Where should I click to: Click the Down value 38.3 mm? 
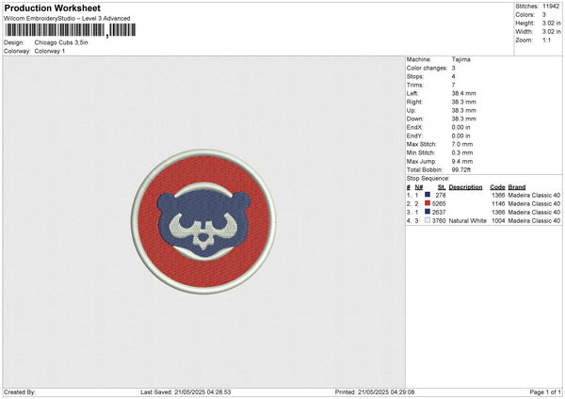tap(463, 119)
